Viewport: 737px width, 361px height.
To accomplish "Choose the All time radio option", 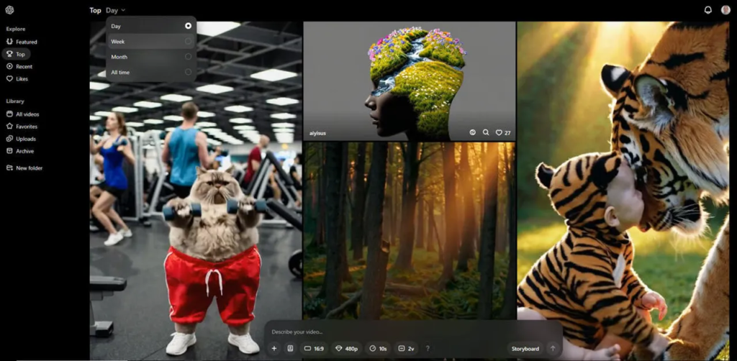I will tap(189, 72).
